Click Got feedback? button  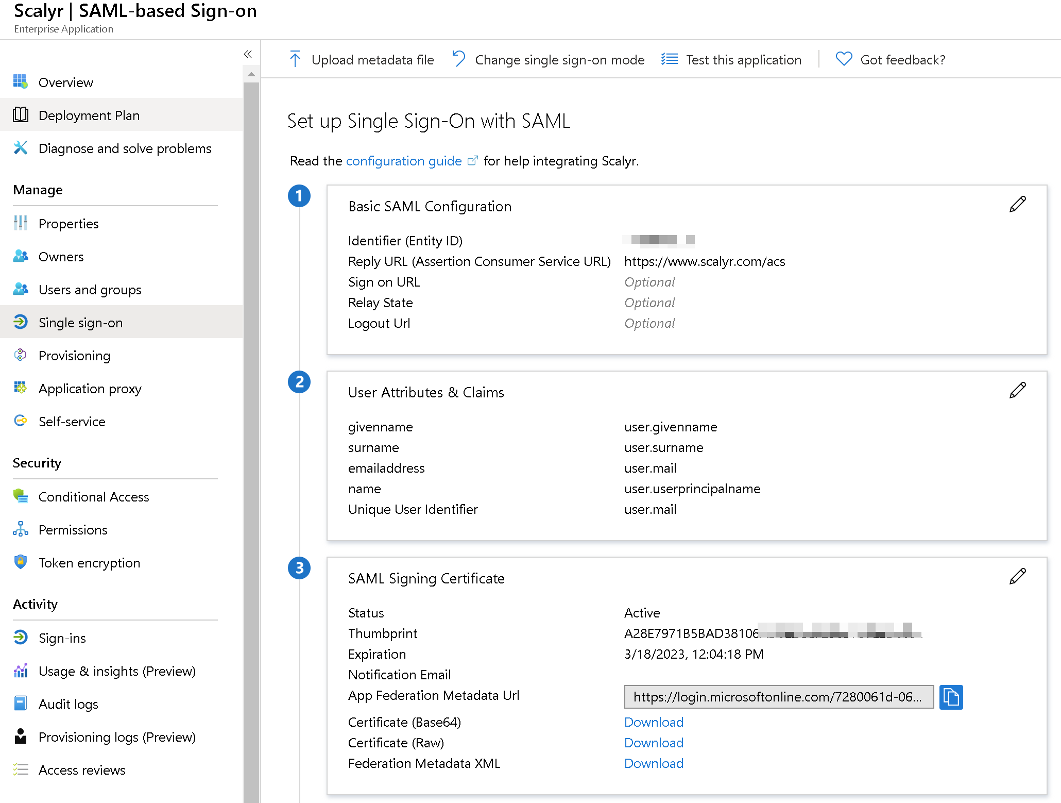[x=891, y=60]
